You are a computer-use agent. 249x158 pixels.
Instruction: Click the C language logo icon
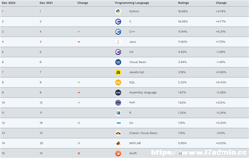point(118,22)
